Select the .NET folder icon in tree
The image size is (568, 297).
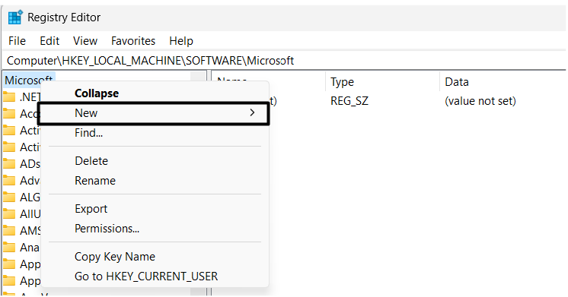[x=9, y=96]
